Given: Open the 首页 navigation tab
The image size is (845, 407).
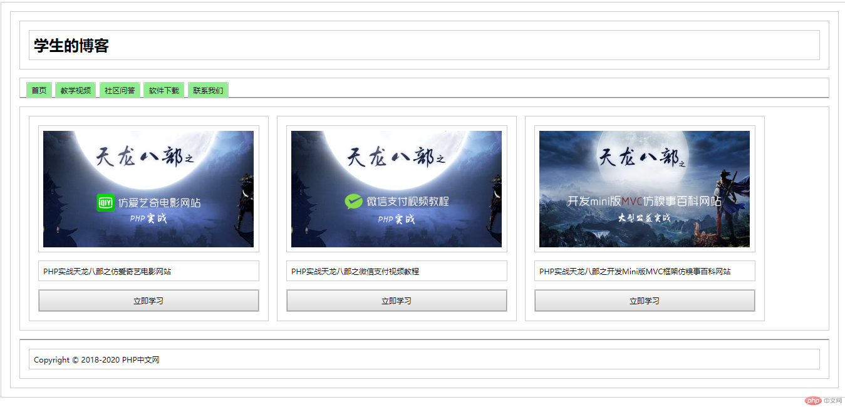Looking at the screenshot, I should [39, 90].
